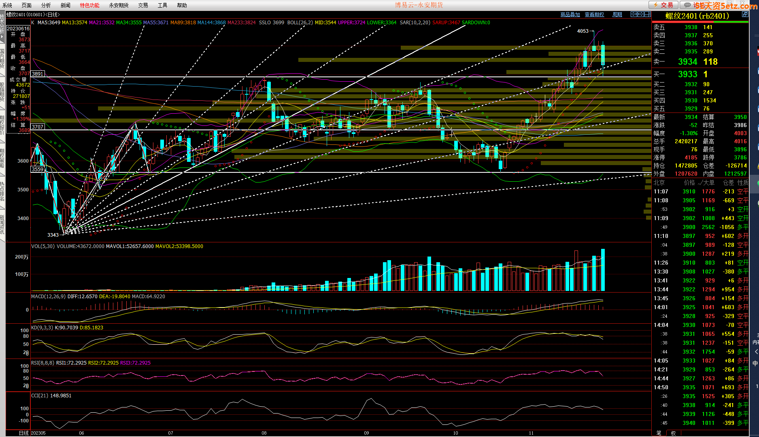The image size is (759, 437).
Task: Click the 4053 high price marker
Action: [x=583, y=31]
